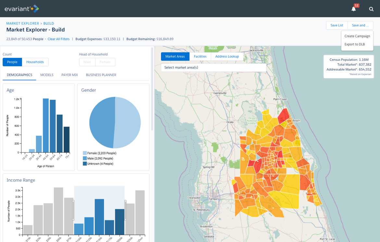Switch the Count toggle to Households
Viewport: 380px width, 242px height.
(35, 62)
